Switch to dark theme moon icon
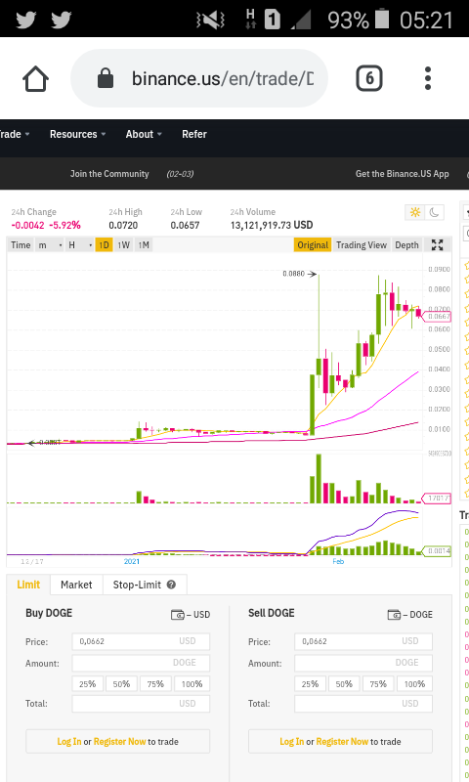 434,212
